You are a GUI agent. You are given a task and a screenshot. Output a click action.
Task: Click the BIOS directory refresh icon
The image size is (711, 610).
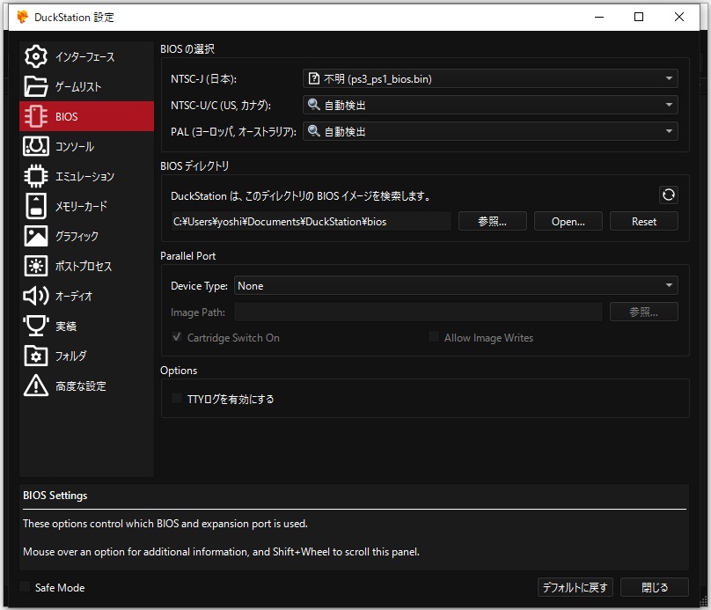[x=669, y=195]
